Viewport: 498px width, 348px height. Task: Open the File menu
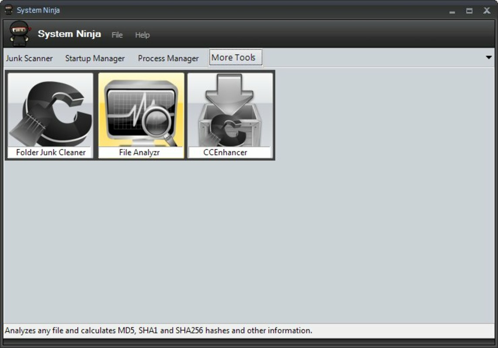click(117, 35)
